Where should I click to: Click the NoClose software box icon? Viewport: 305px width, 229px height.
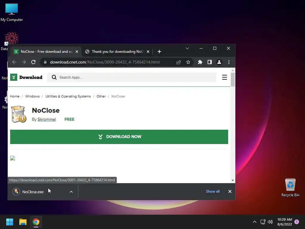[19, 114]
